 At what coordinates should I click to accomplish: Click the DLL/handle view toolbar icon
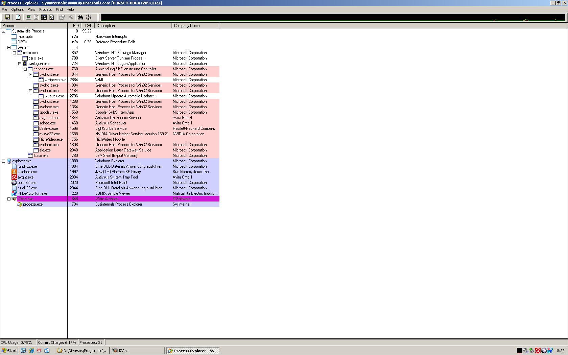click(x=52, y=17)
